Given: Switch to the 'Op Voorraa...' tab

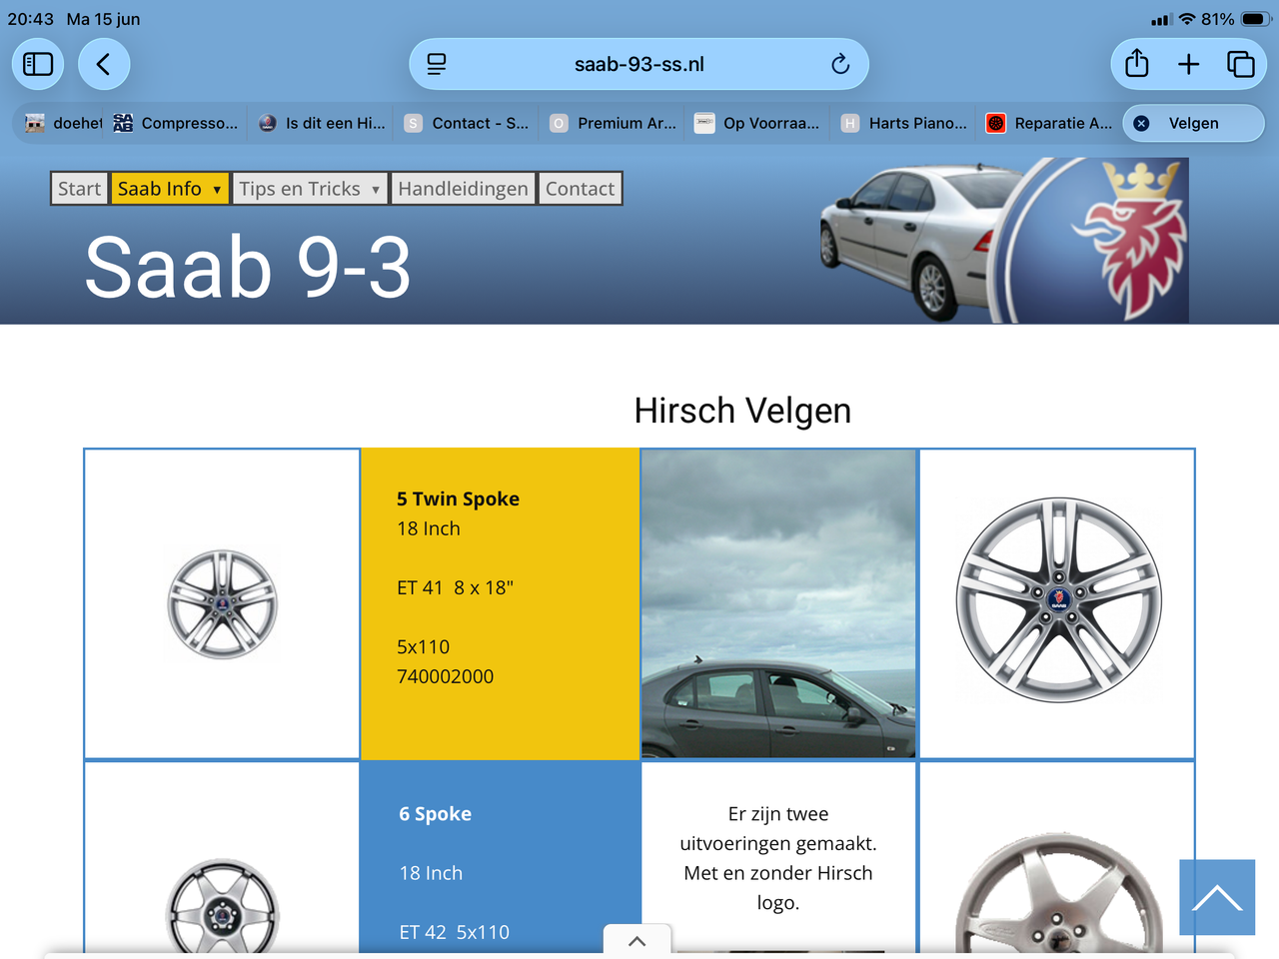Looking at the screenshot, I should [x=757, y=123].
